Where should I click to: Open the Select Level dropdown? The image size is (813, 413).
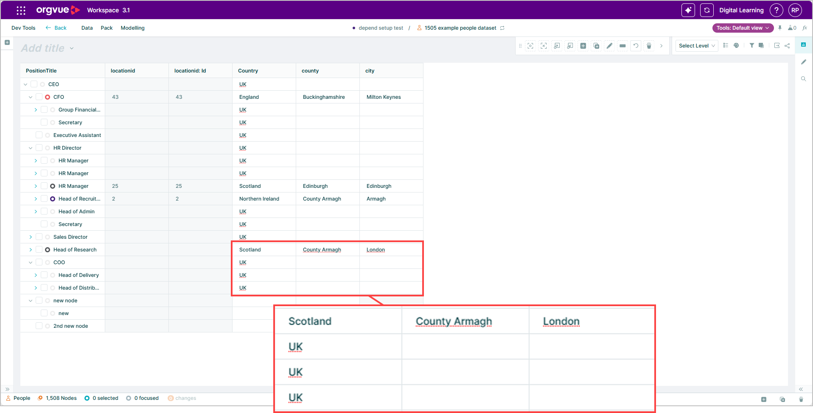coord(697,46)
